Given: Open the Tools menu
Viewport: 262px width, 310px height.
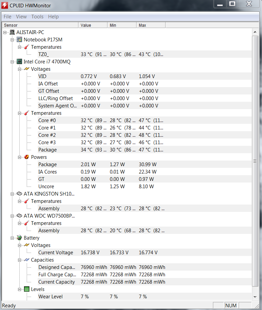Looking at the screenshot, I should (x=37, y=17).
